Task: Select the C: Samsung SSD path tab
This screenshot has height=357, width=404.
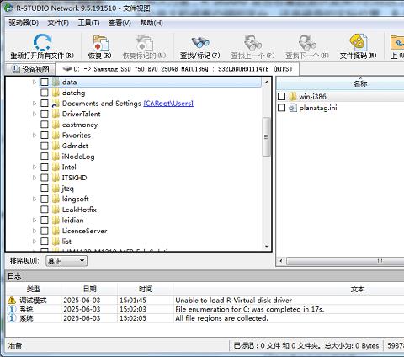Action: (x=178, y=69)
